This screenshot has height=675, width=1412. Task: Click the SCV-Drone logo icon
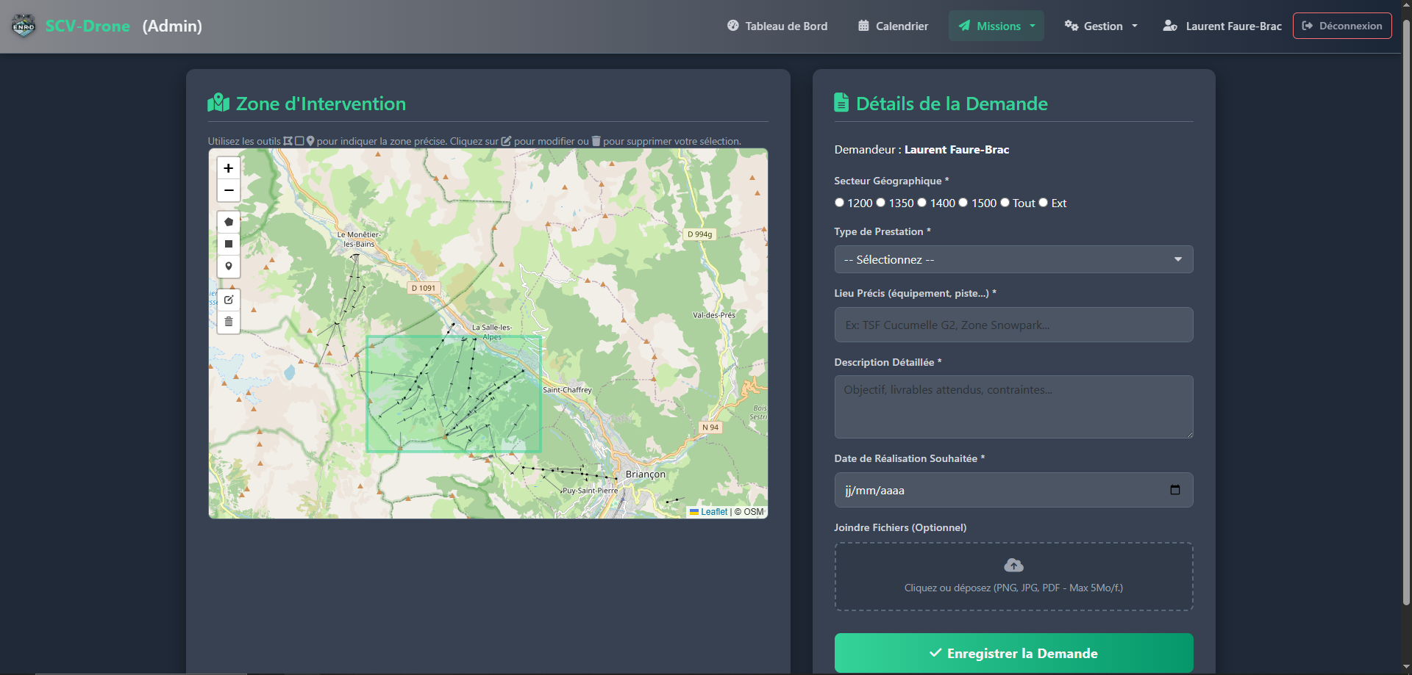tap(24, 26)
